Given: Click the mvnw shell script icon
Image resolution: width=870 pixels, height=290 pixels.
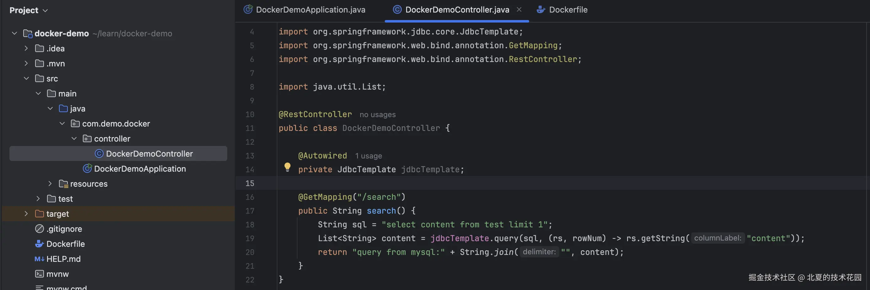Looking at the screenshot, I should coord(40,274).
